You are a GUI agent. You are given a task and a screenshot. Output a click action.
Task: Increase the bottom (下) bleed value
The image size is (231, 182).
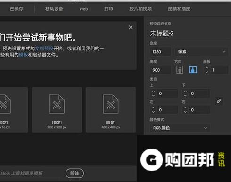(185, 91)
